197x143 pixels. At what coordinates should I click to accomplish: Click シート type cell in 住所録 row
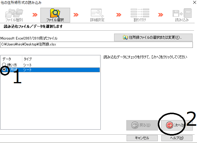click(x=28, y=70)
